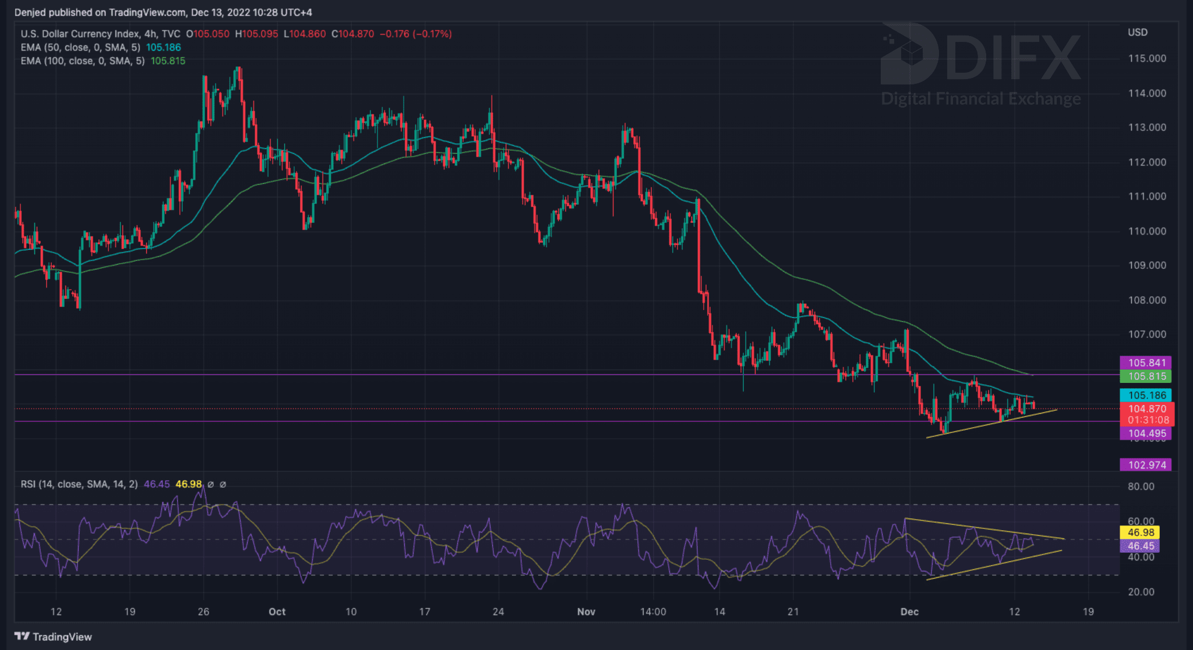Click the red 104.870 current price label
This screenshot has width=1193, height=650.
tap(1146, 409)
